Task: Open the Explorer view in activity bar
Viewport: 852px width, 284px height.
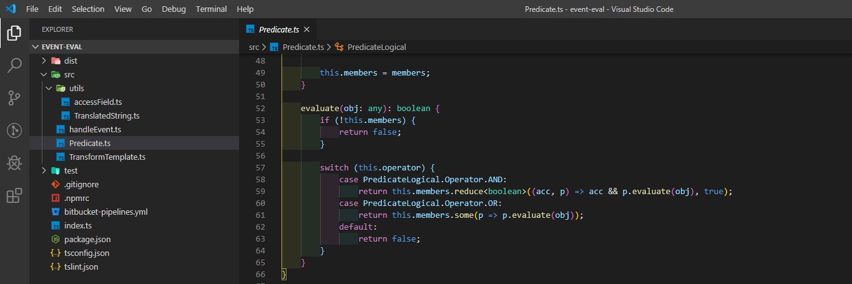Action: tap(14, 32)
